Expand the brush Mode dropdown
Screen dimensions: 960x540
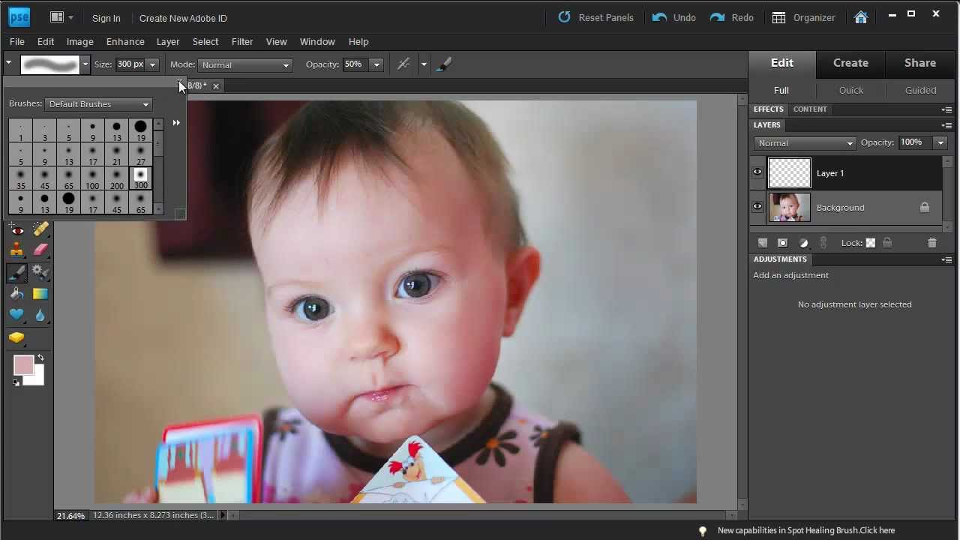point(244,65)
